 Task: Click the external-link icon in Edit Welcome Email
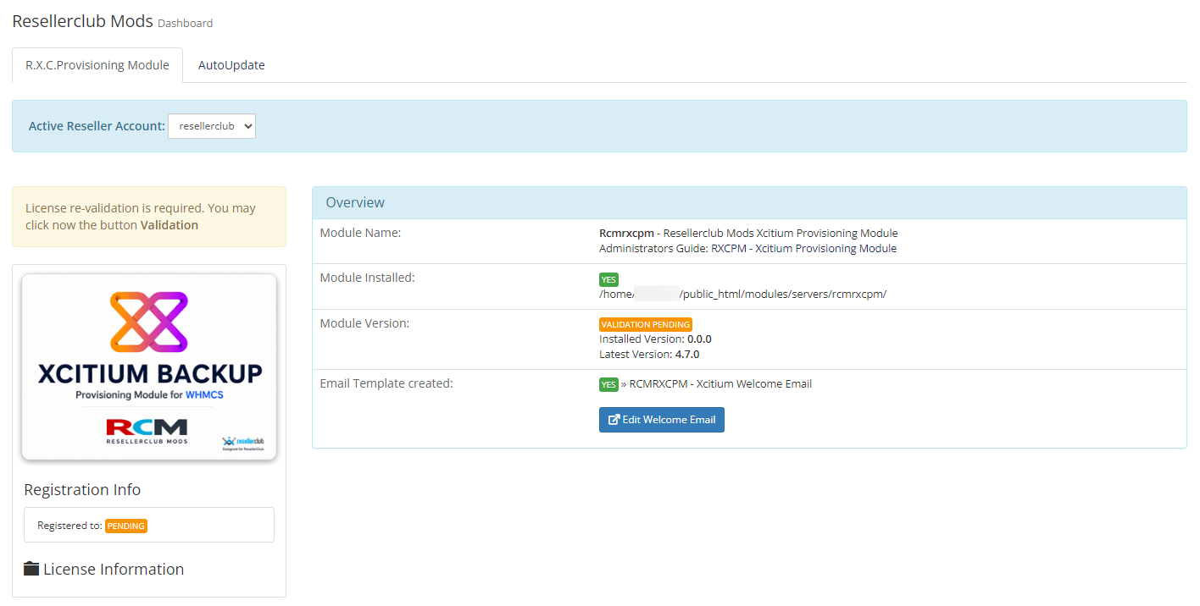[614, 420]
